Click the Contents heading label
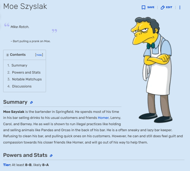Viewport: 190px width, 171px height. [x=18, y=55]
